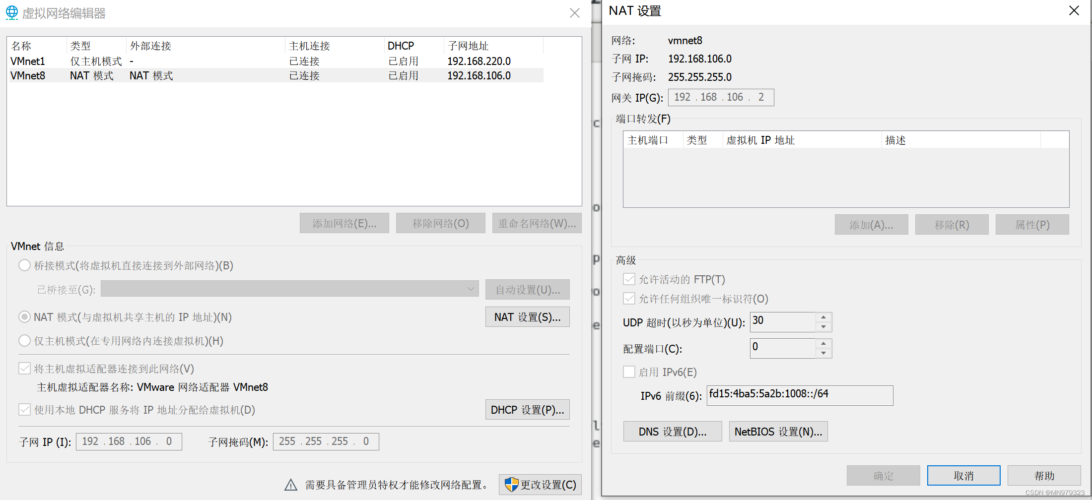Click the 网关 IP input field
Screen dimensions: 1092x500
[x=721, y=97]
